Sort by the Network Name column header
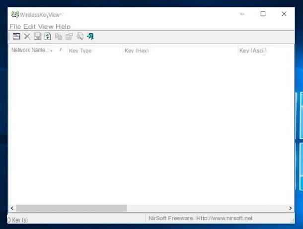303x229 pixels. point(38,50)
